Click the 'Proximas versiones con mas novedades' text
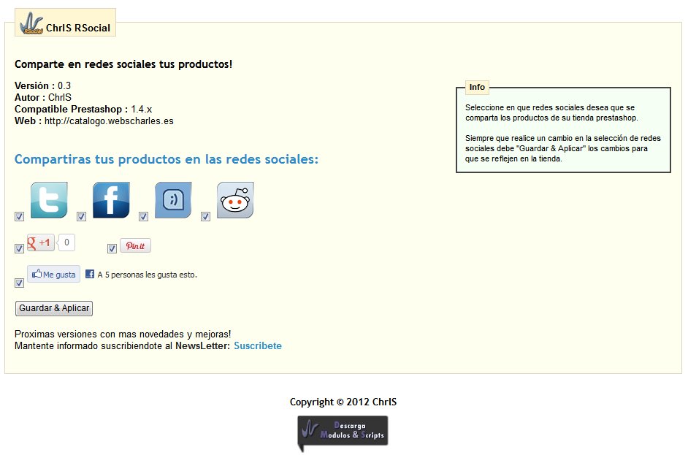The image size is (688, 455). pyautogui.click(x=123, y=334)
